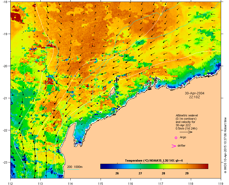Click the 'drifter' legend label
Image resolution: width=229 pixels, height=185 pixels.
[181, 146]
